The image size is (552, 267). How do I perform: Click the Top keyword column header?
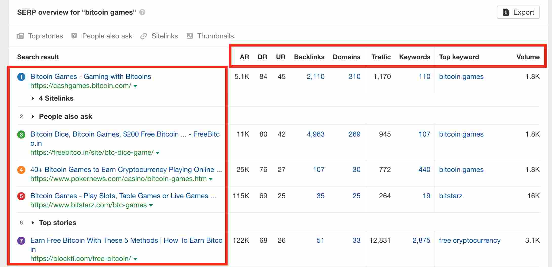[459, 57]
